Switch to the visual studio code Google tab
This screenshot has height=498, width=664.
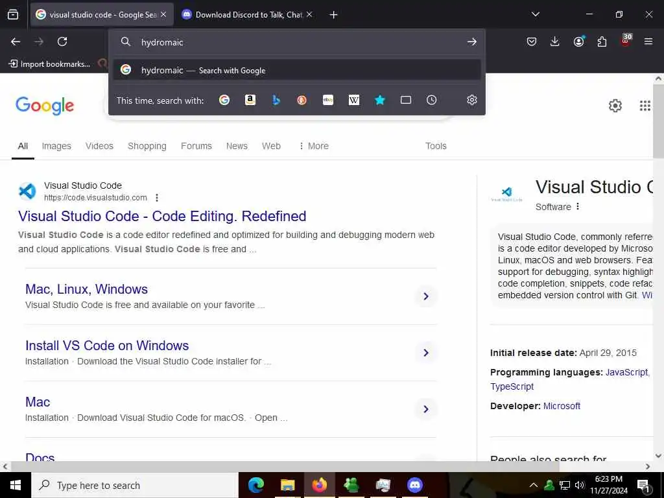102,14
